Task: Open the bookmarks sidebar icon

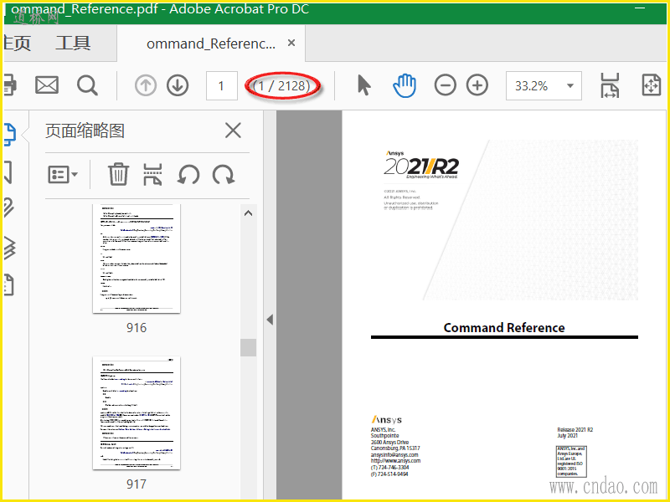Action: 8,172
